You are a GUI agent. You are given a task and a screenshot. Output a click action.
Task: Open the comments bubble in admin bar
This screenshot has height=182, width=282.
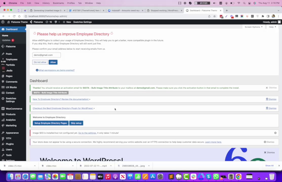(57, 22)
